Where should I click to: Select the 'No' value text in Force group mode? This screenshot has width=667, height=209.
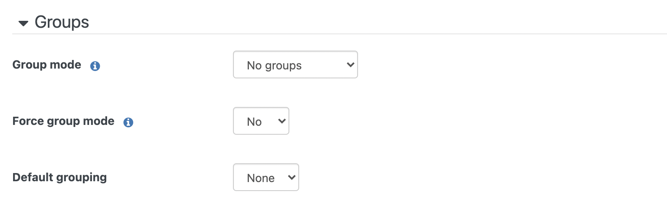(254, 122)
